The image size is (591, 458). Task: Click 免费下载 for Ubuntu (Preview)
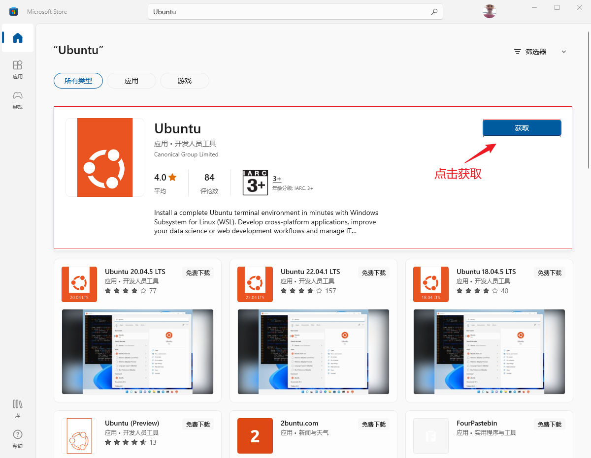point(197,424)
